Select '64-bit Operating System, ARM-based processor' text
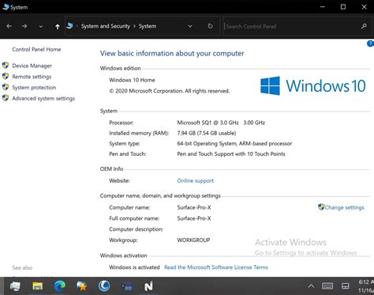 [234, 144]
